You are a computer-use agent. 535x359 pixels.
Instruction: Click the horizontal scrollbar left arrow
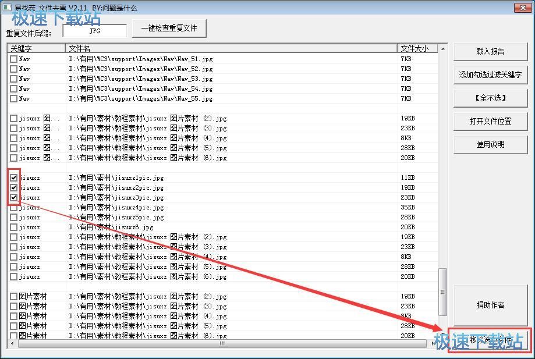pyautogui.click(x=13, y=343)
